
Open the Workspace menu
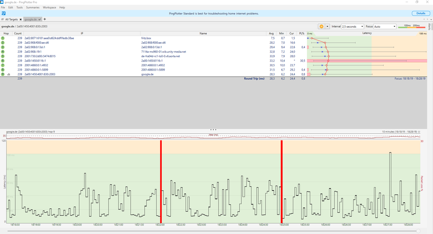(x=49, y=7)
